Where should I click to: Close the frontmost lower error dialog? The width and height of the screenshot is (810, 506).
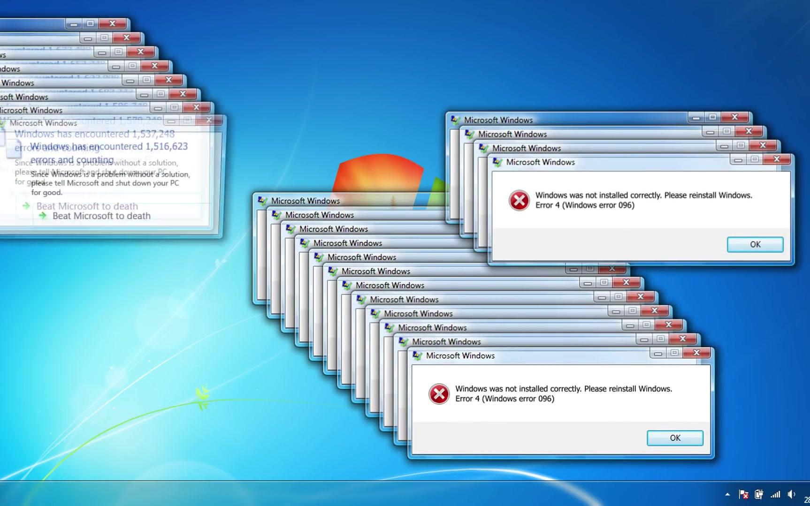[696, 353]
